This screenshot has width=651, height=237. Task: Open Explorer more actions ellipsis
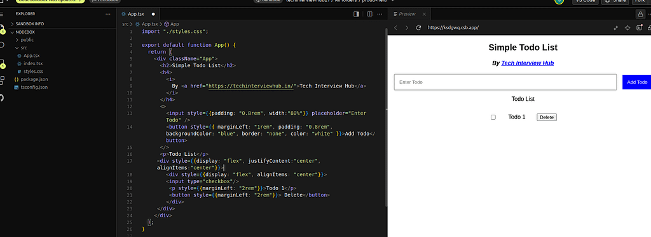point(108,14)
